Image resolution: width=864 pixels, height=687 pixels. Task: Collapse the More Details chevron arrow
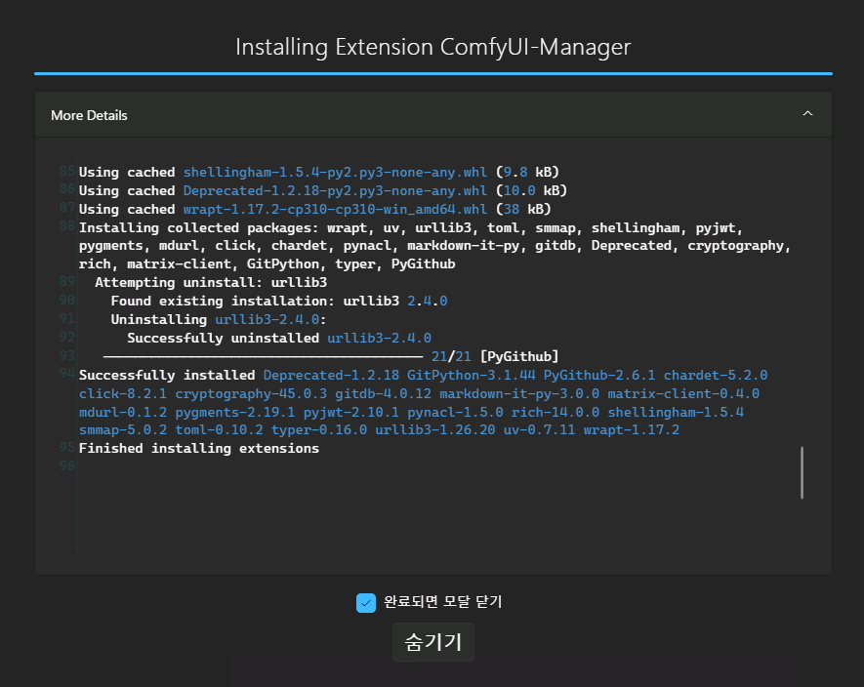click(x=806, y=114)
